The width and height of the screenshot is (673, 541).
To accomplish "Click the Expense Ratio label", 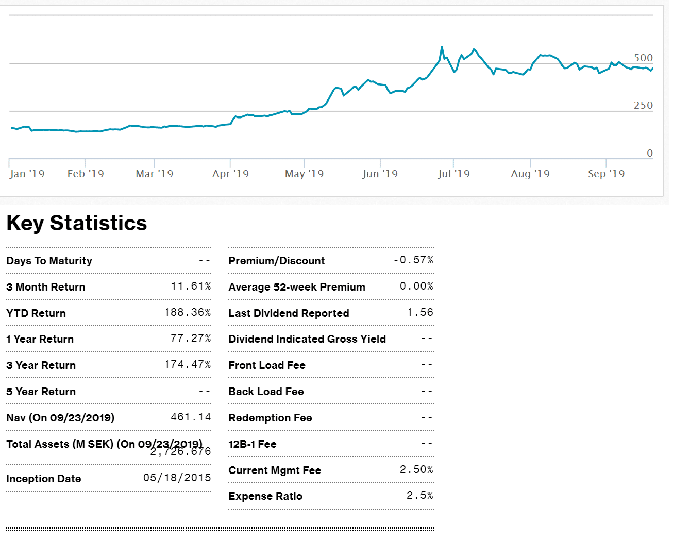I will (265, 496).
